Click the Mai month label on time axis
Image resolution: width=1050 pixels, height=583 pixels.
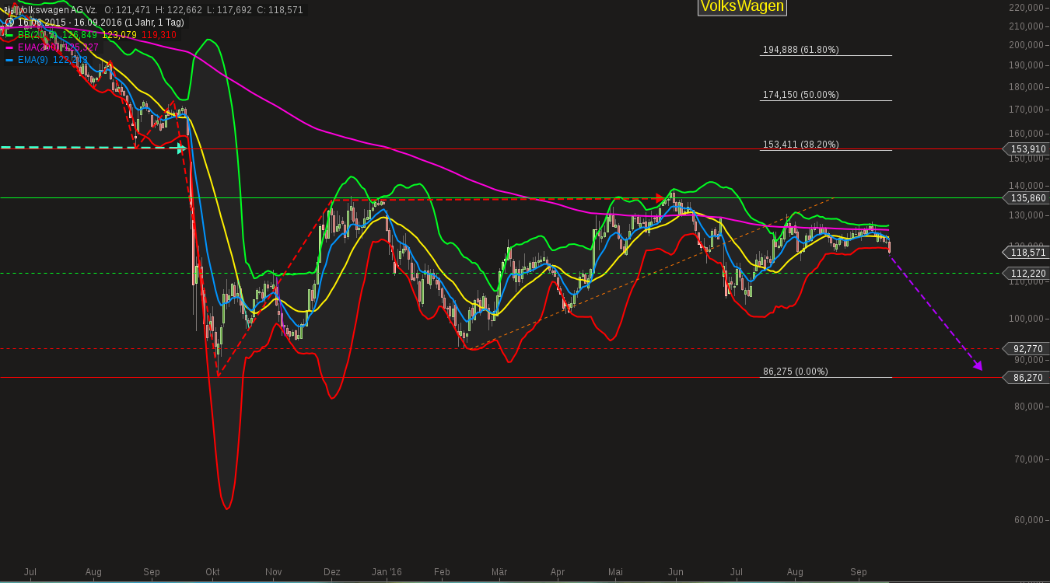[615, 572]
